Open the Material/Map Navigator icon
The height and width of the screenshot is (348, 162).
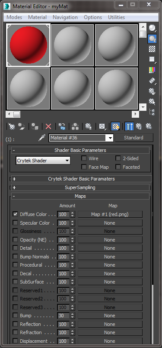152,112
